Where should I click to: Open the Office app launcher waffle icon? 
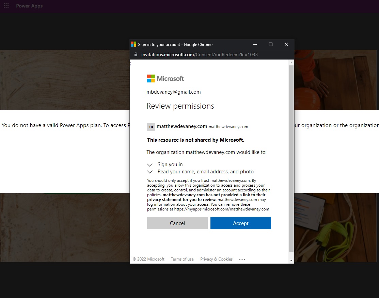coord(6,6)
